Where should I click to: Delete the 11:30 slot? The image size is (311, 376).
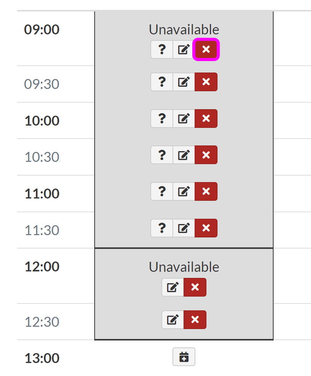[x=206, y=228]
